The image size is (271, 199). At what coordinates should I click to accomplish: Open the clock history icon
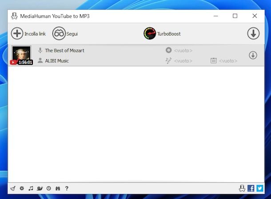click(x=49, y=188)
